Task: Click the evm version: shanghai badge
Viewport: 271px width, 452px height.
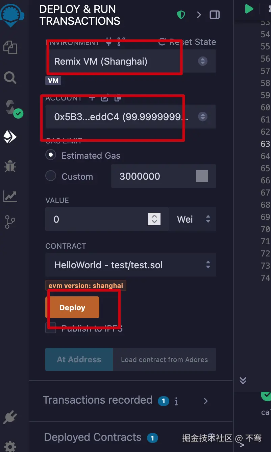Action: point(86,286)
